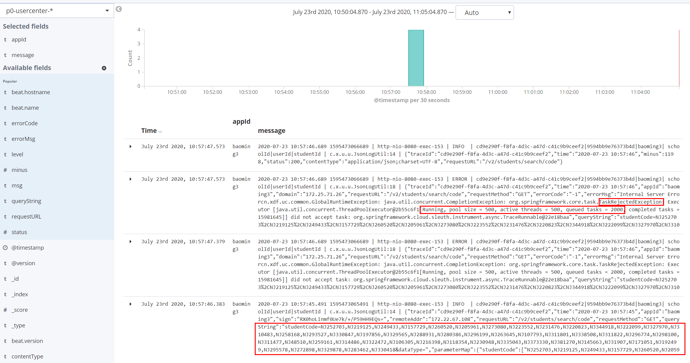The width and height of the screenshot is (690, 363).
Task: Expand the log row at 10:57:47.379
Action: [130, 242]
